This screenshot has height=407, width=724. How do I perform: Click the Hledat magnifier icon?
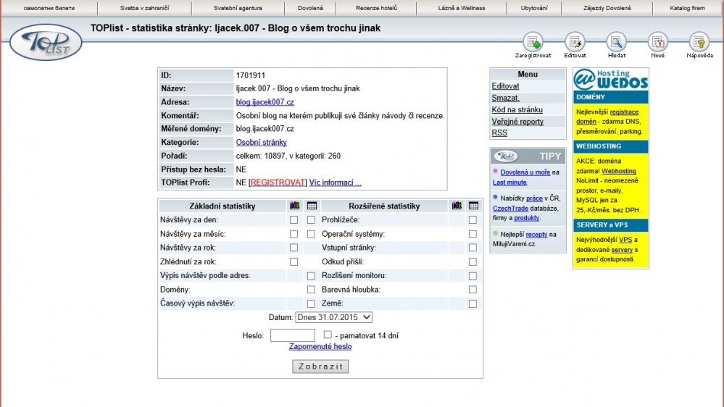pyautogui.click(x=616, y=42)
